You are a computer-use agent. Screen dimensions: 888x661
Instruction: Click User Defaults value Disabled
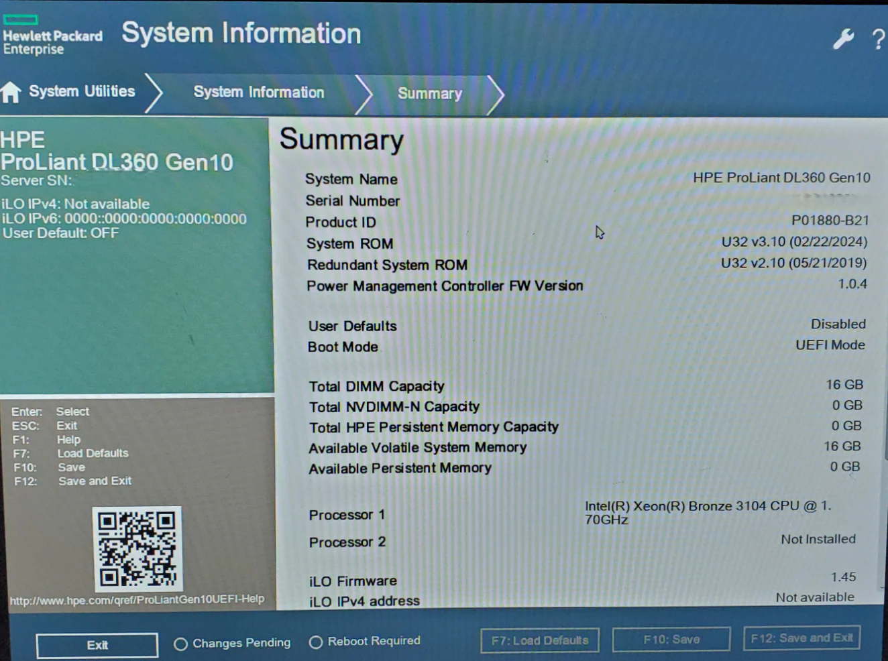click(838, 324)
